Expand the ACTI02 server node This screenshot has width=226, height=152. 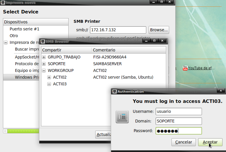pyautogui.click(x=49, y=77)
